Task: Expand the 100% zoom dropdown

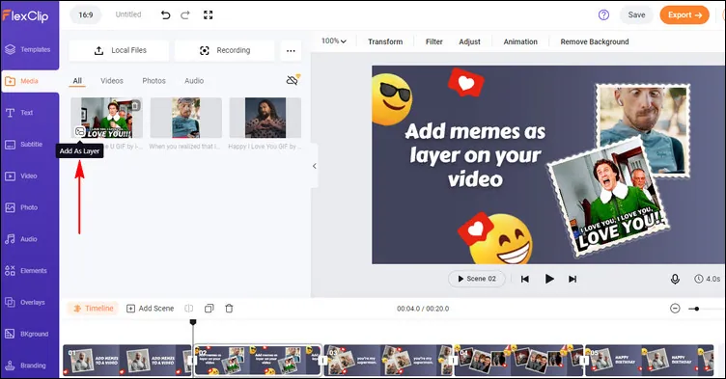Action: [333, 41]
